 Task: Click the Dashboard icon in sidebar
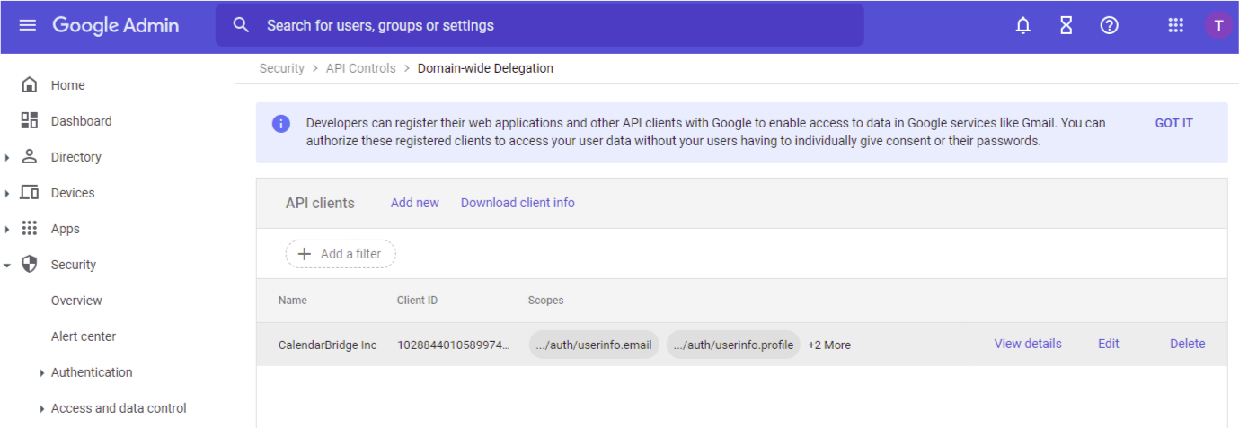click(x=29, y=120)
